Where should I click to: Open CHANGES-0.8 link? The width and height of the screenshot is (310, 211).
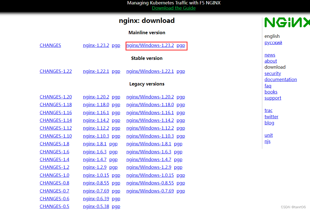coord(54,183)
